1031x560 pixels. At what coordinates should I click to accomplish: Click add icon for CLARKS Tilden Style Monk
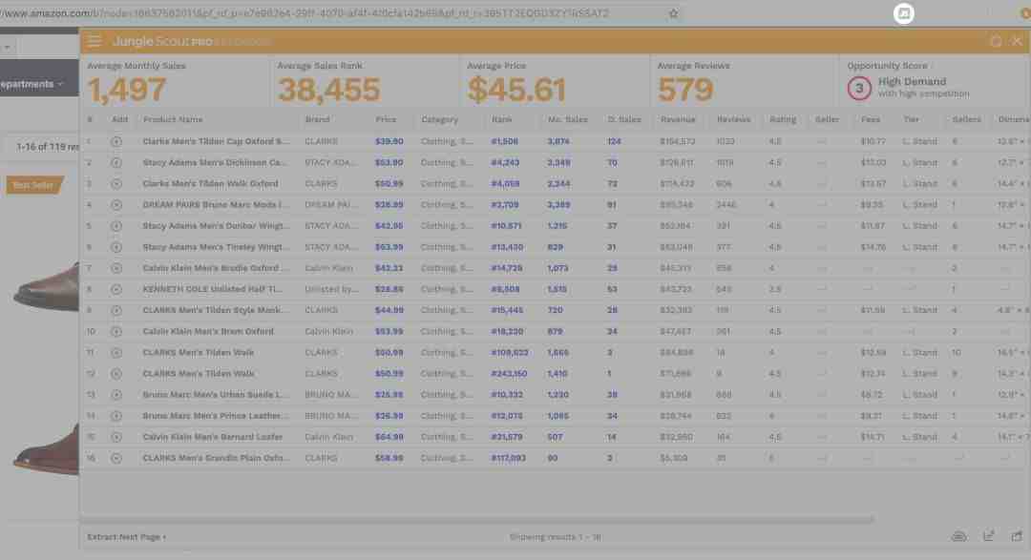coord(116,310)
